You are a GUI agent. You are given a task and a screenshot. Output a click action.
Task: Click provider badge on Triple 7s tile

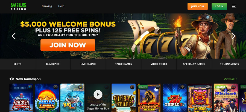(183, 87)
